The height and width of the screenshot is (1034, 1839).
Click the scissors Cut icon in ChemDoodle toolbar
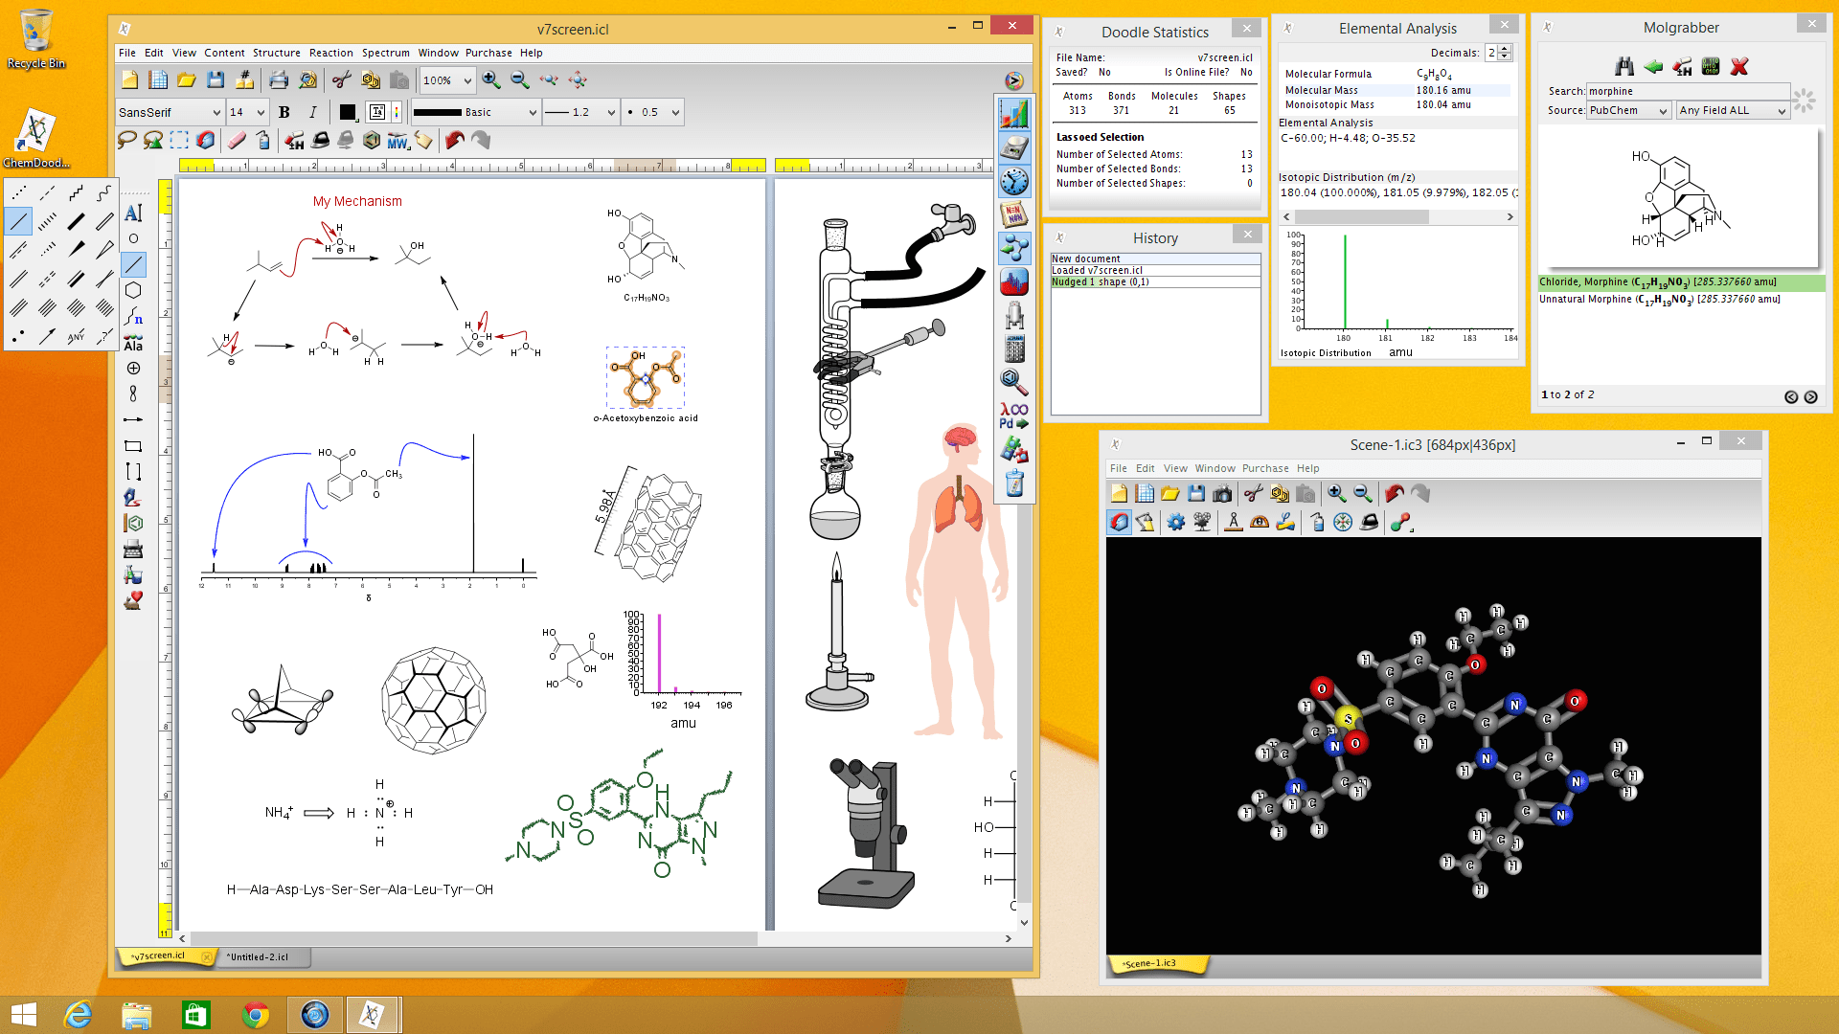pos(342,80)
